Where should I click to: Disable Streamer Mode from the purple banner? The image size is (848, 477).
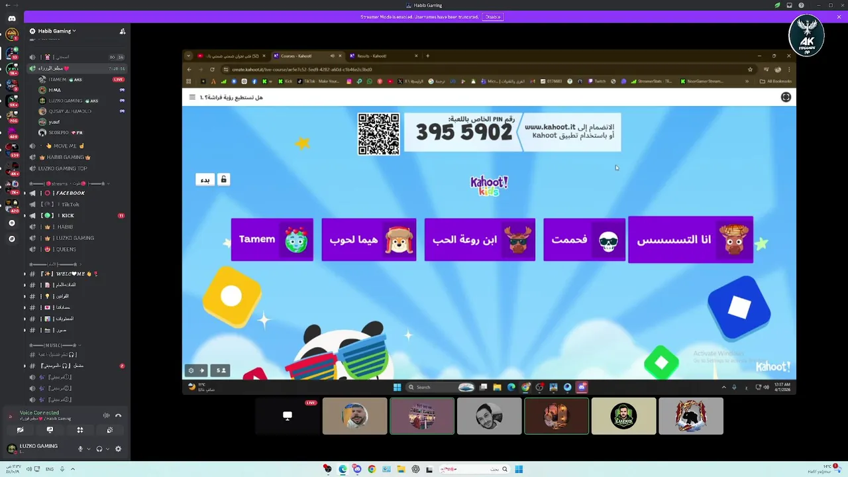[493, 17]
